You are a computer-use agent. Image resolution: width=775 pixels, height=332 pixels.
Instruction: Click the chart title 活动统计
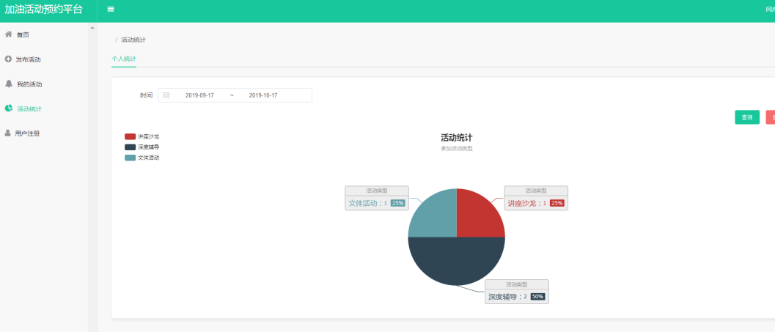point(457,138)
